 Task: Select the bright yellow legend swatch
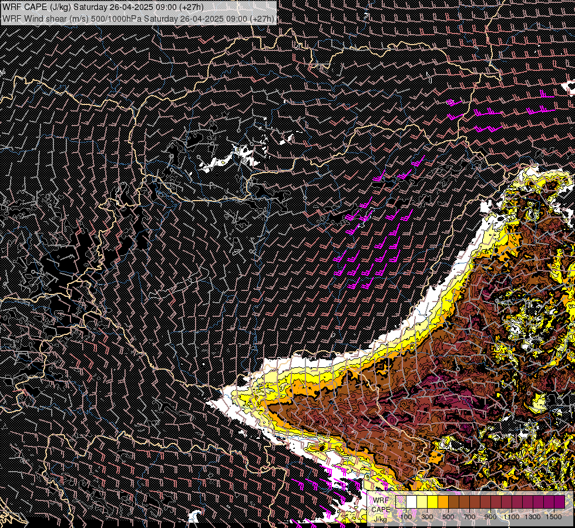coord(433,502)
